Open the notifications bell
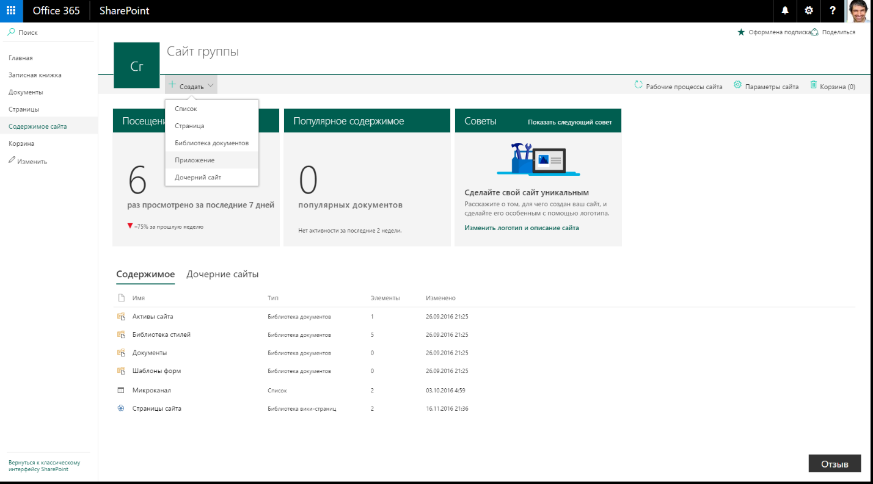873x484 pixels. coord(785,11)
